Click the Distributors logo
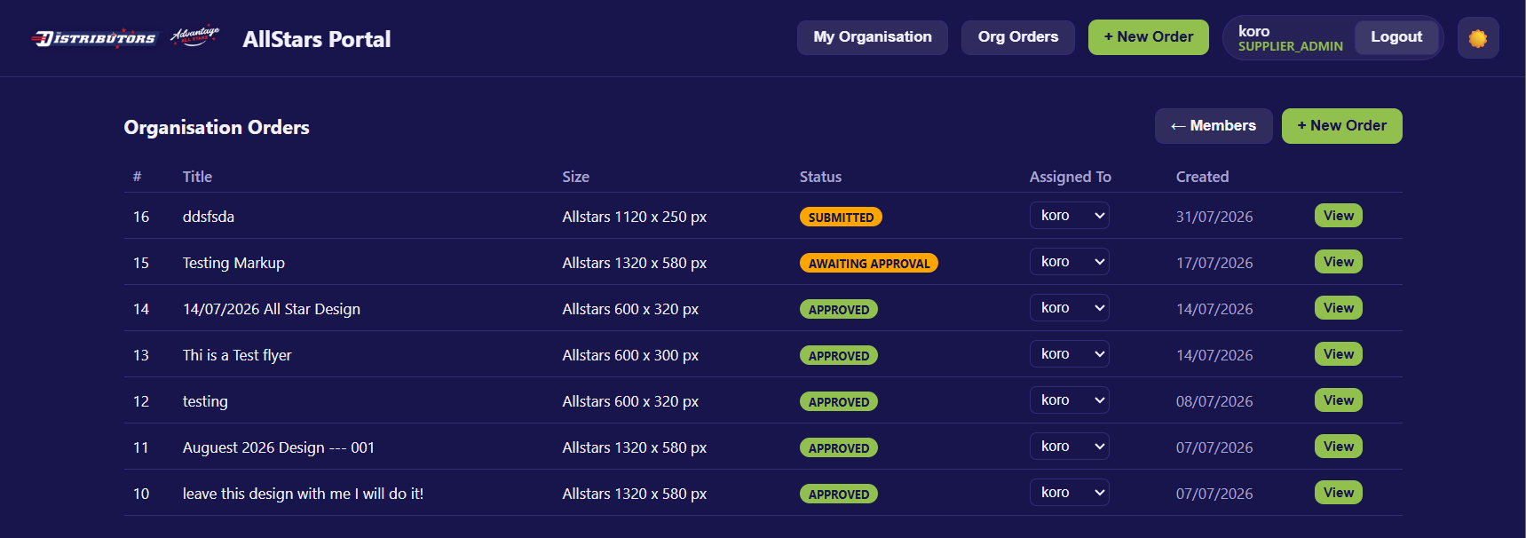 [94, 38]
